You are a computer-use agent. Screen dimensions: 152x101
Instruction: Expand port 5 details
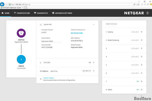pos(142,65)
